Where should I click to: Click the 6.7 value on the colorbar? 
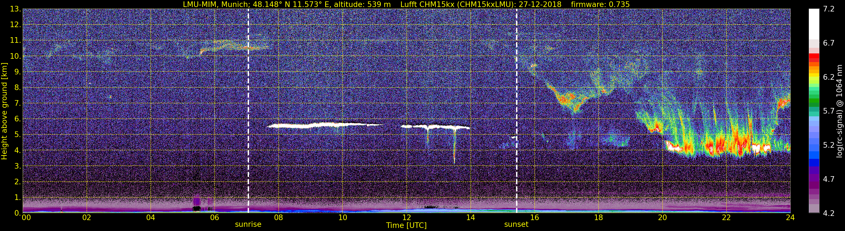pyautogui.click(x=829, y=43)
